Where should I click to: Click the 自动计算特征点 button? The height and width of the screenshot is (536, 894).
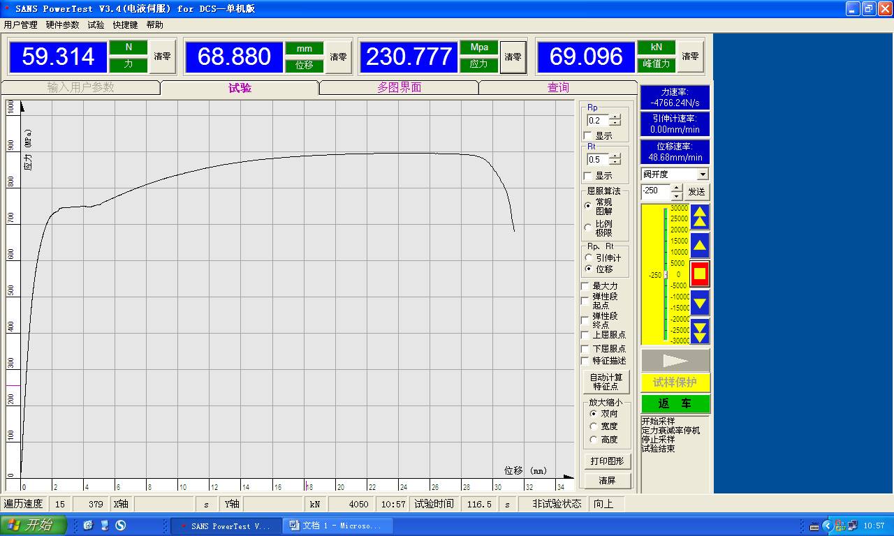pos(606,382)
